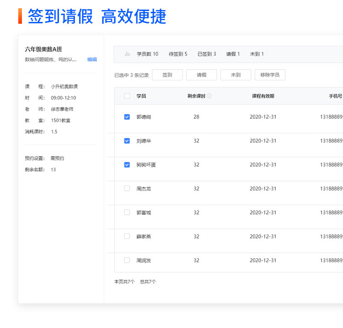Image resolution: width=343 pixels, height=328 pixels.
Task: Uncheck the checkbox for 驹驹坏蛋
Action: click(x=127, y=165)
